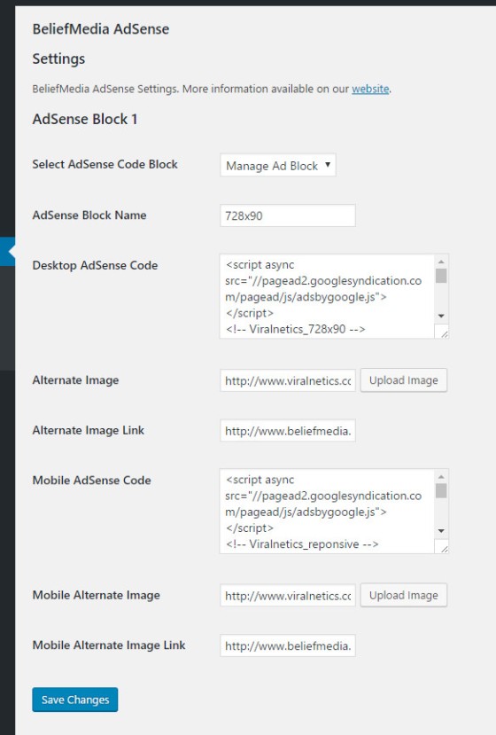The width and height of the screenshot is (496, 735).
Task: Click the Mobile AdSense Code label
Action: [x=92, y=481]
